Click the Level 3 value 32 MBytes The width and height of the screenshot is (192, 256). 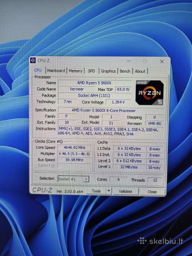[x=129, y=167]
